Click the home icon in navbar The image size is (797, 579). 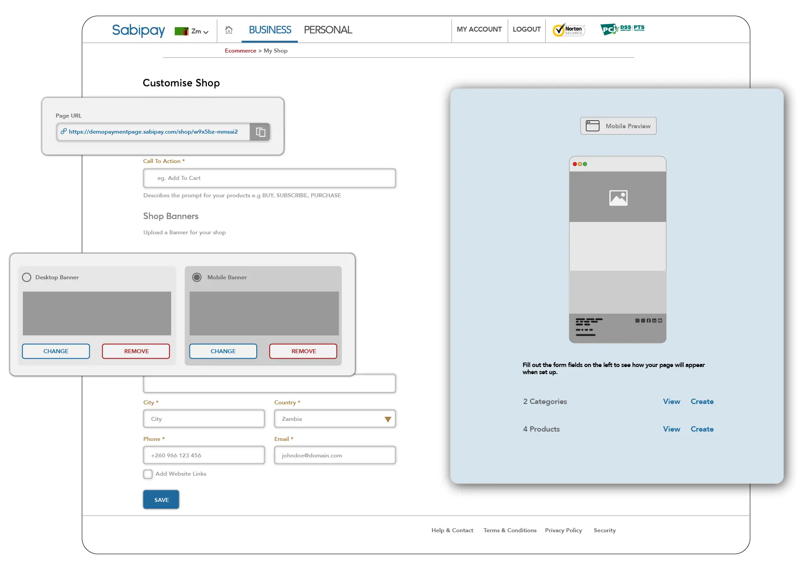coord(229,30)
